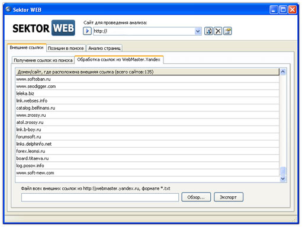Select the www.seodigger.com list row
Screen dimensions: 302x227
tap(147, 87)
